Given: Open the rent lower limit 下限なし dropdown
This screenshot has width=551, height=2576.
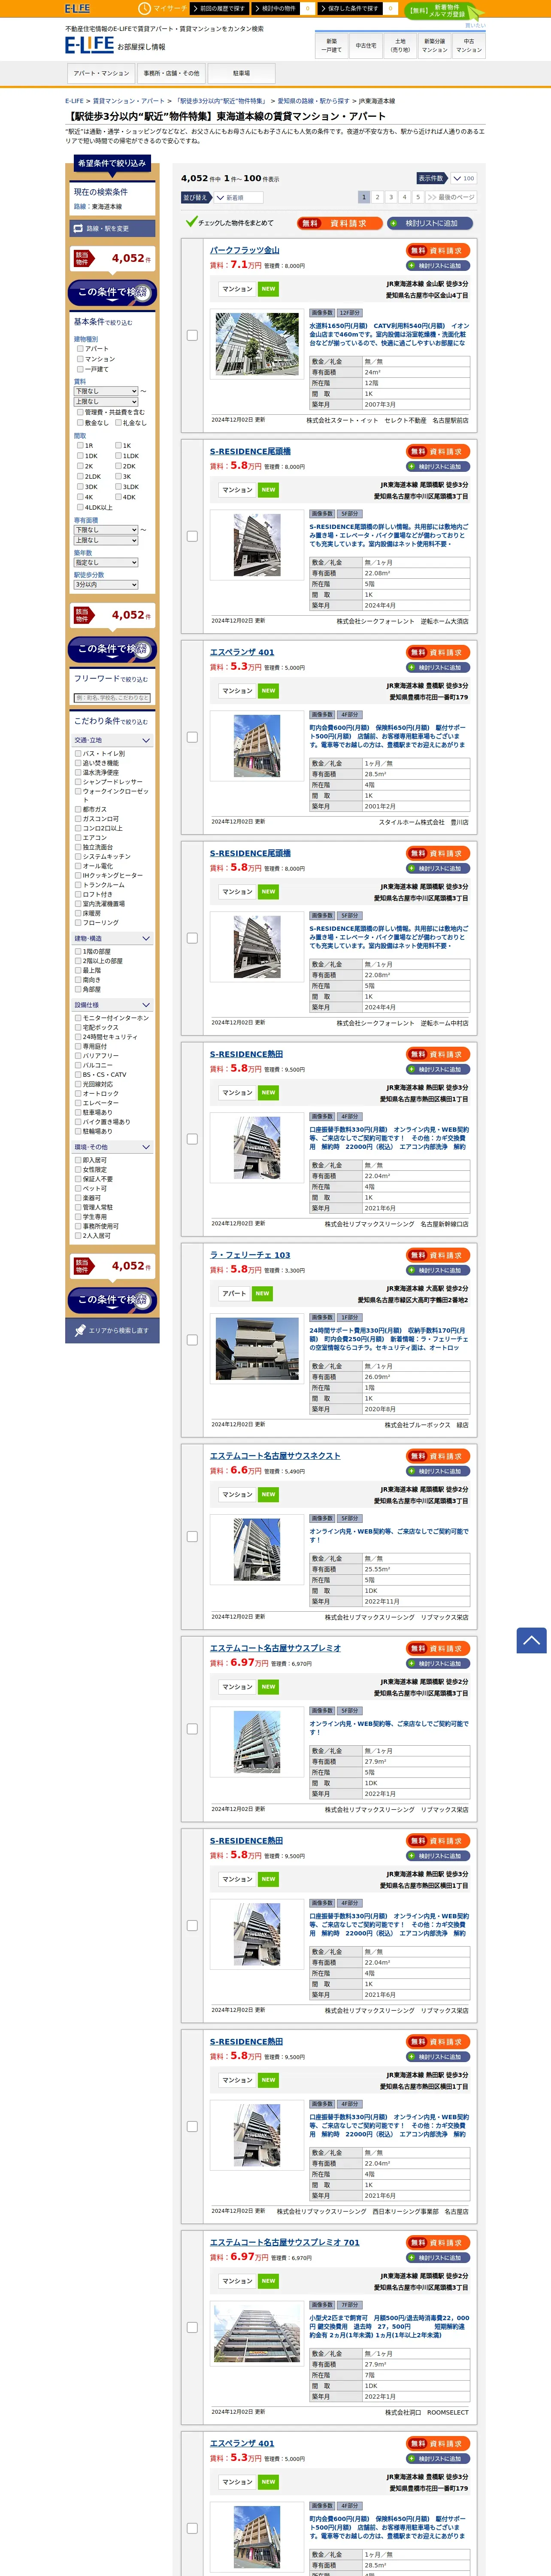Looking at the screenshot, I should [x=106, y=391].
